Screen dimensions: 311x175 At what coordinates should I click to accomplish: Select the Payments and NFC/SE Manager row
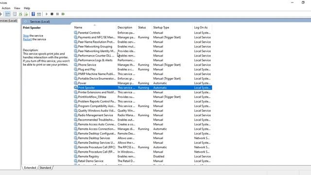click(142, 37)
